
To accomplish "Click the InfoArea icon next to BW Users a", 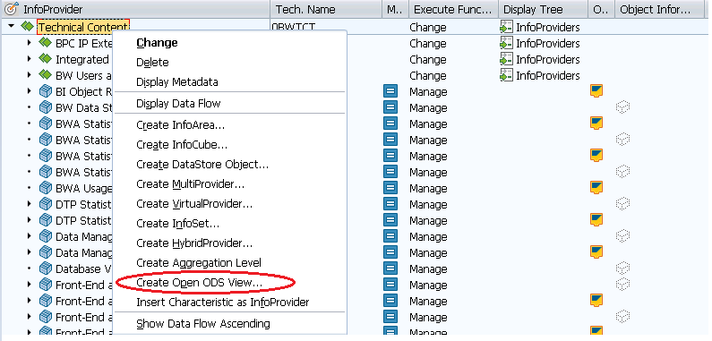I will [45, 75].
